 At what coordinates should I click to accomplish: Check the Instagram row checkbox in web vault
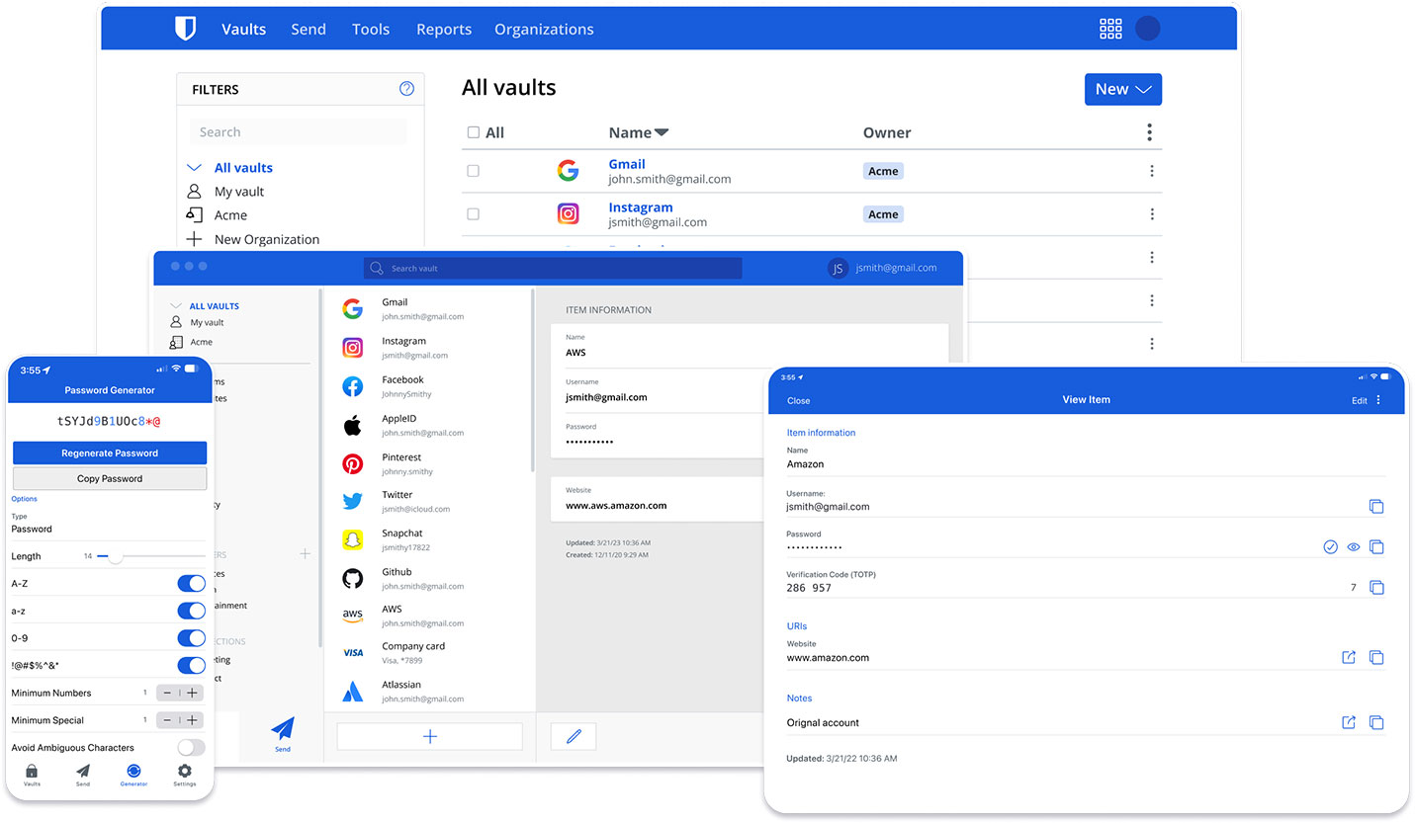473,214
